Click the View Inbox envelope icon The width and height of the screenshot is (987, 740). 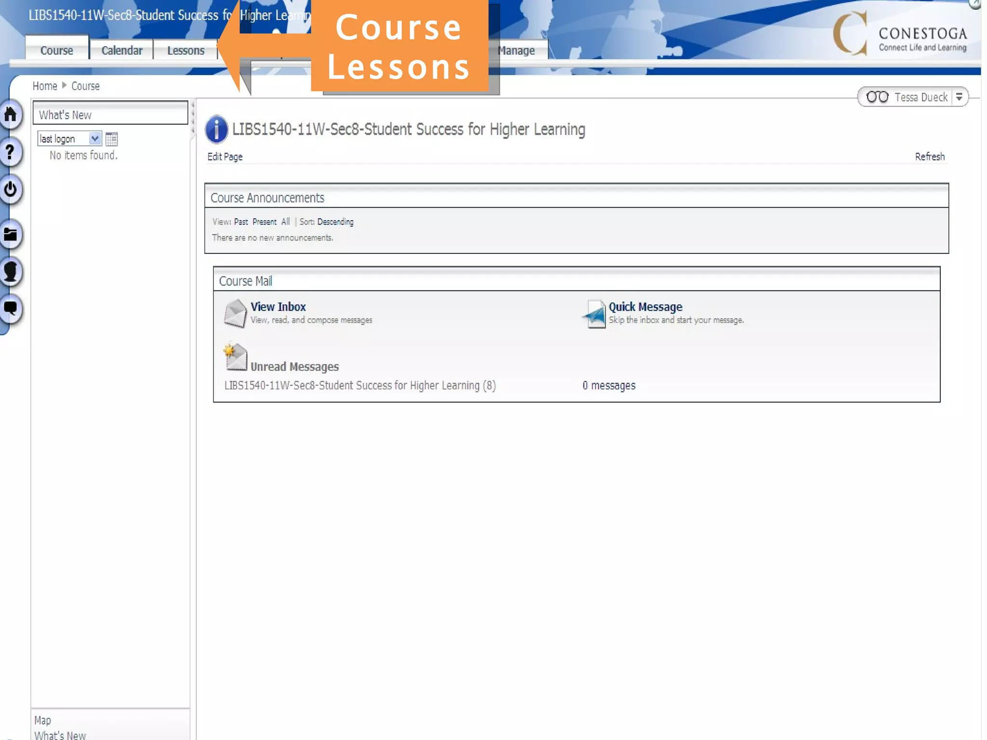[x=235, y=314]
